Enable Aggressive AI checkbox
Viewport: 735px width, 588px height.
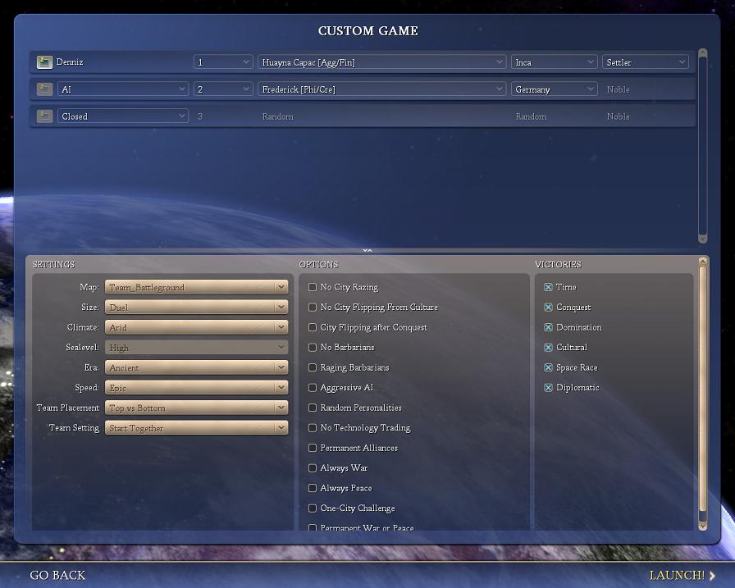(313, 387)
